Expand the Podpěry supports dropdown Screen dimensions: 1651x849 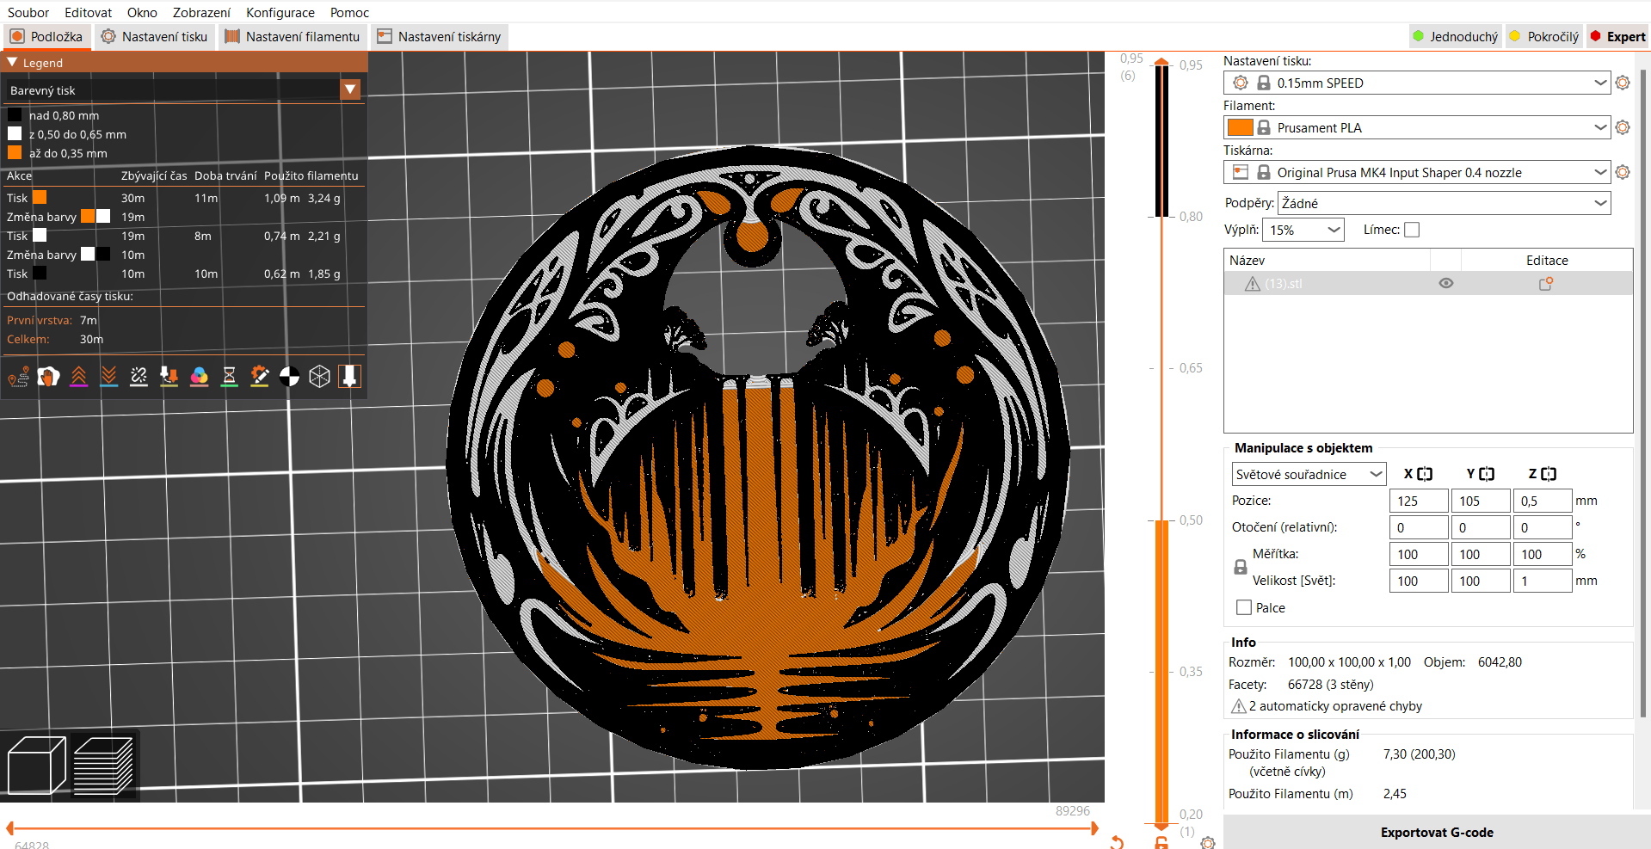[1599, 203]
